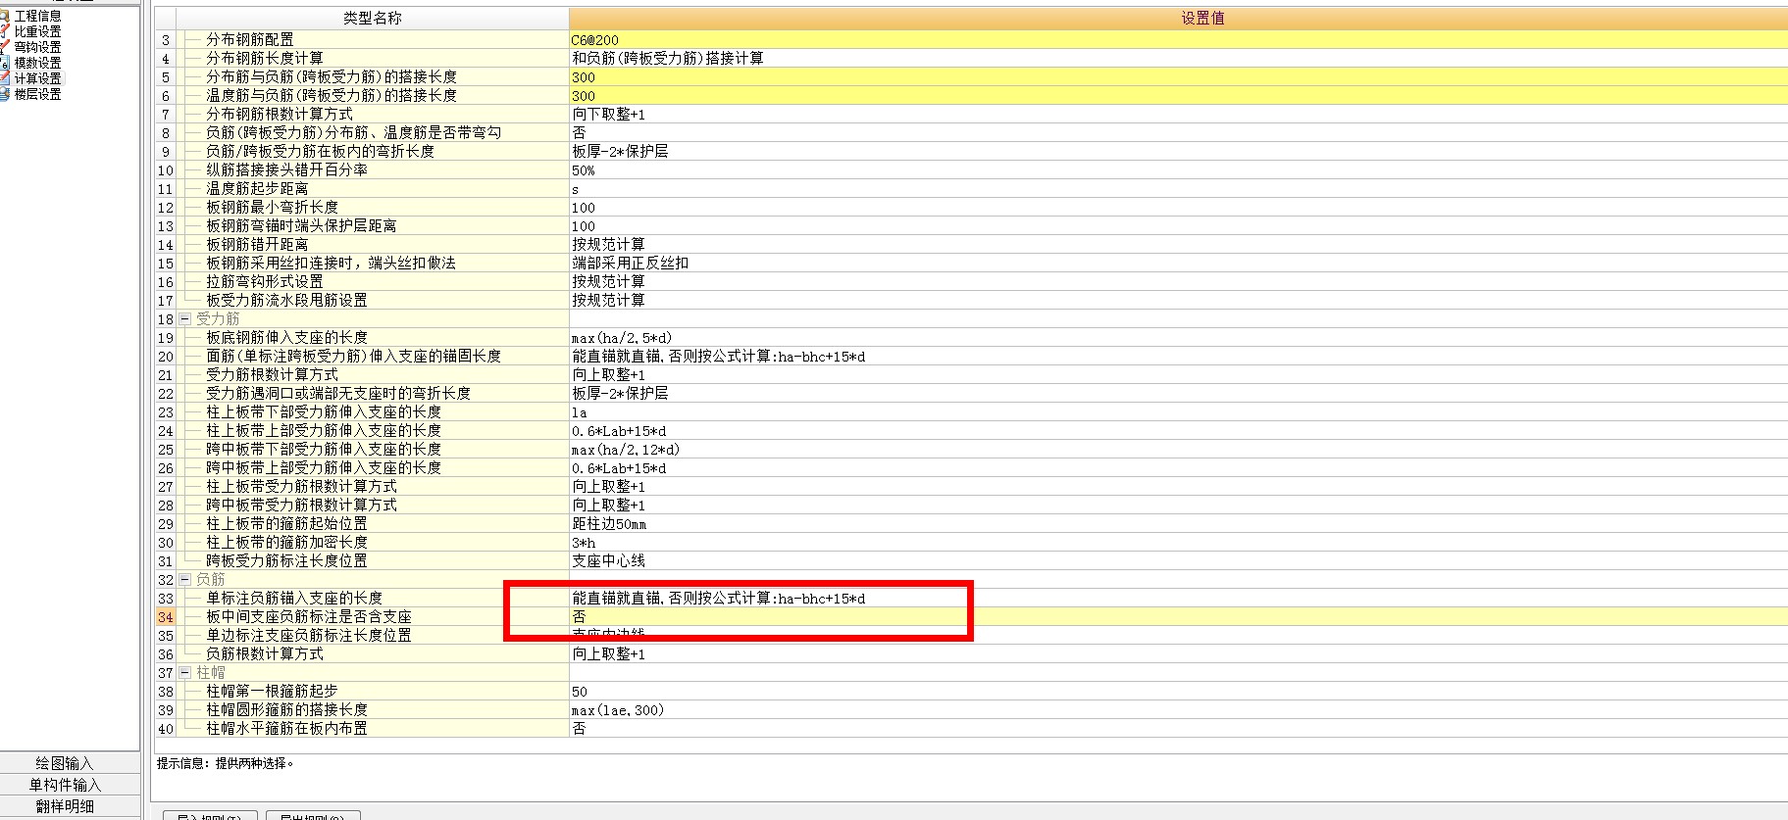
Task: Open 工程信息 in the left tree
Action: pos(37,16)
